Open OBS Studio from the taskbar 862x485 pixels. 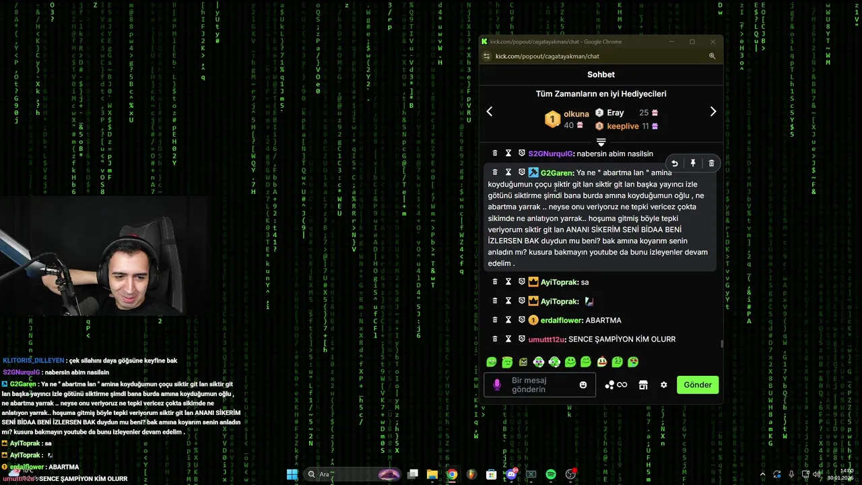tap(571, 474)
